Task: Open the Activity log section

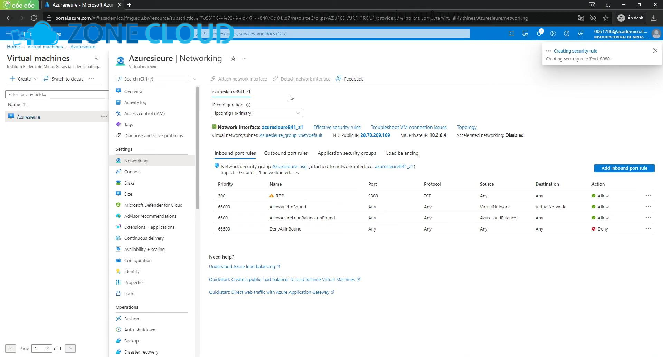Action: [135, 102]
